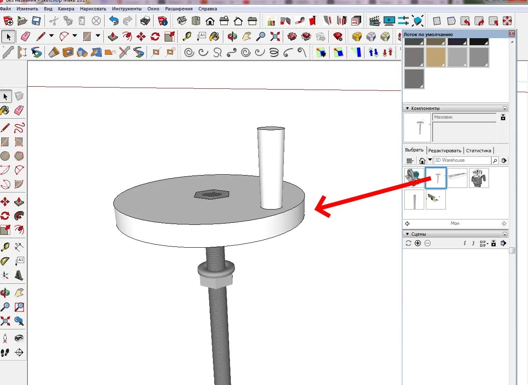Go to components home (In Model)

pyautogui.click(x=422, y=161)
